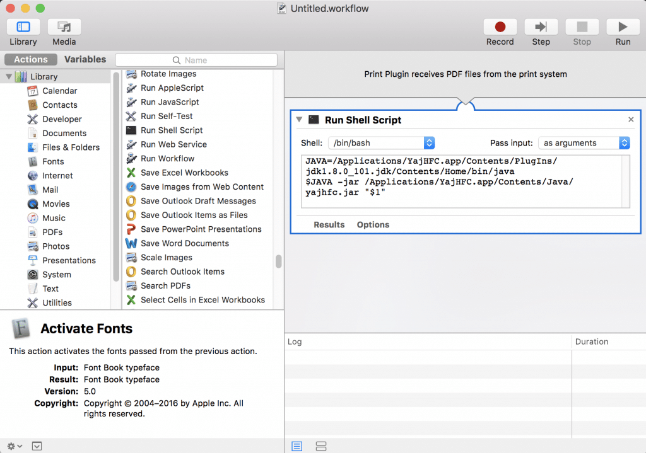Screen dimensions: 646x453
Task: Select the Save PowerPoint Presentations action
Action: [199, 229]
